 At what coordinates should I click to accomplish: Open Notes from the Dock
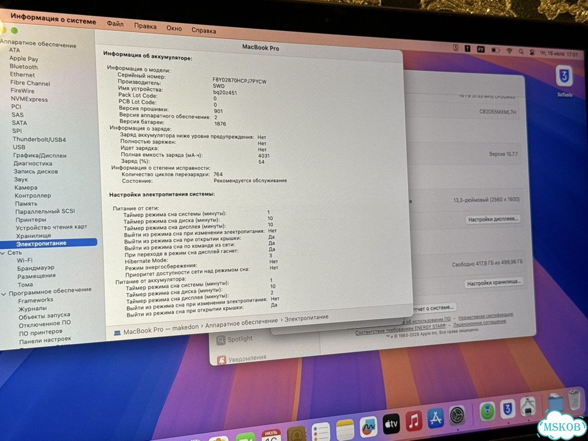(345, 430)
